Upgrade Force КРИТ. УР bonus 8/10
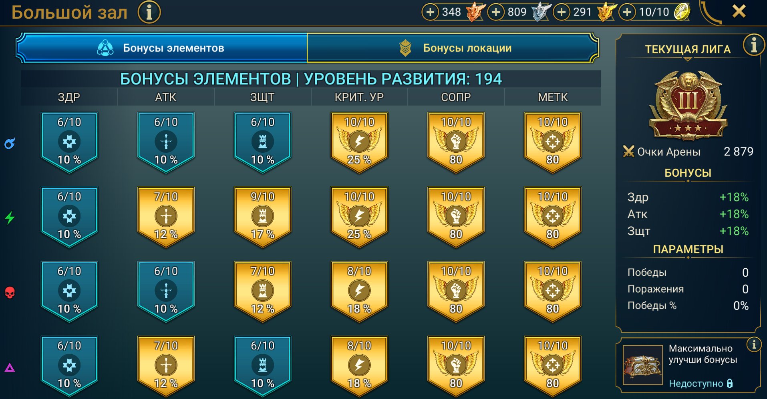 [x=359, y=291]
